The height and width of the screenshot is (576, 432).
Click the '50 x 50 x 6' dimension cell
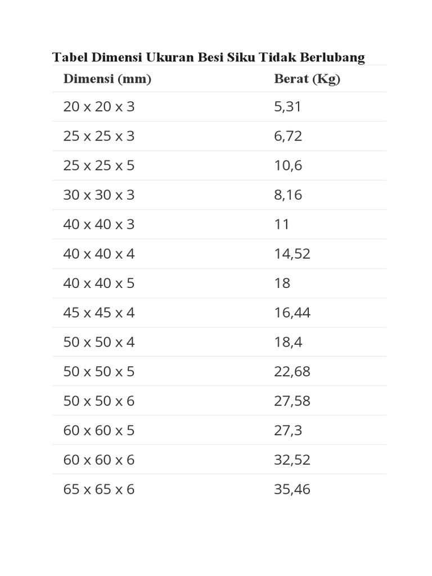tap(99, 401)
